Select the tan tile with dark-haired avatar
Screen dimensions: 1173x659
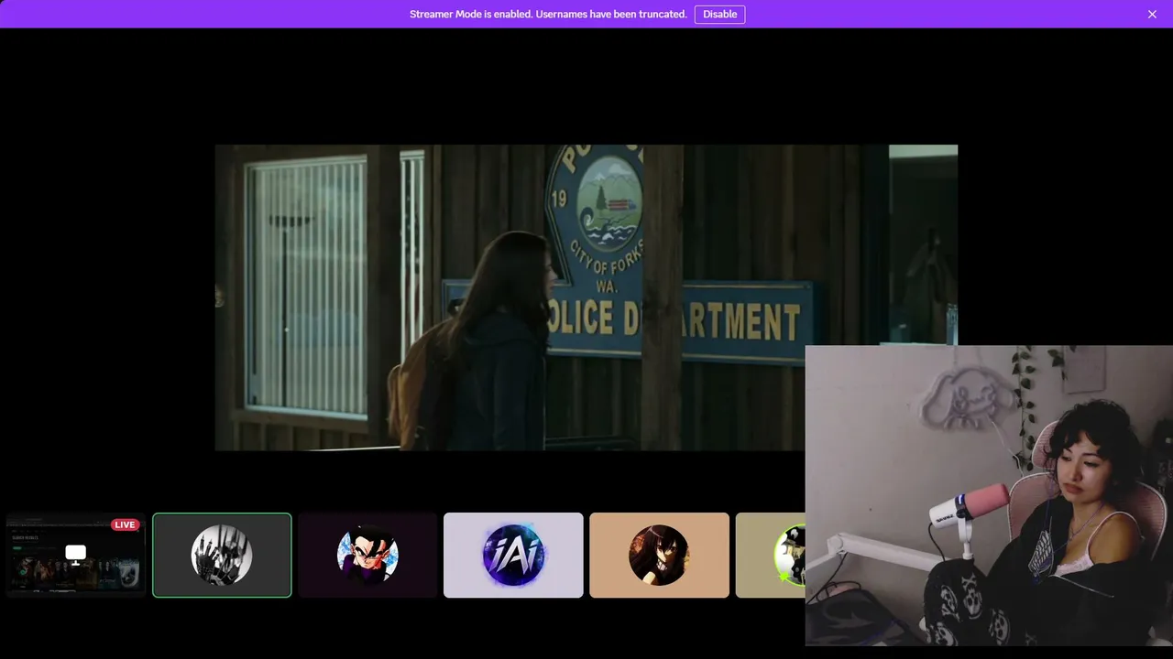(659, 555)
